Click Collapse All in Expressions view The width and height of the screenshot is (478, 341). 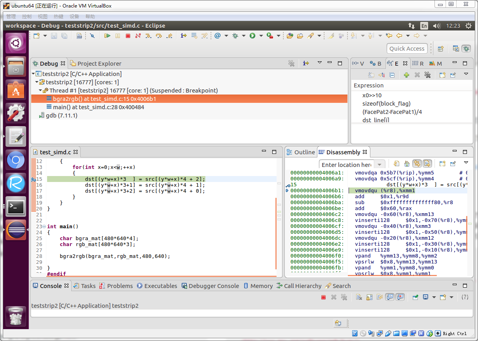tap(392, 75)
